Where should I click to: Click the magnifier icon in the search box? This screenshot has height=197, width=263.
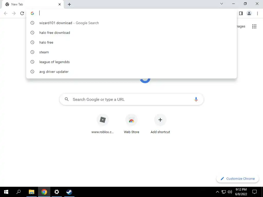coord(67,99)
